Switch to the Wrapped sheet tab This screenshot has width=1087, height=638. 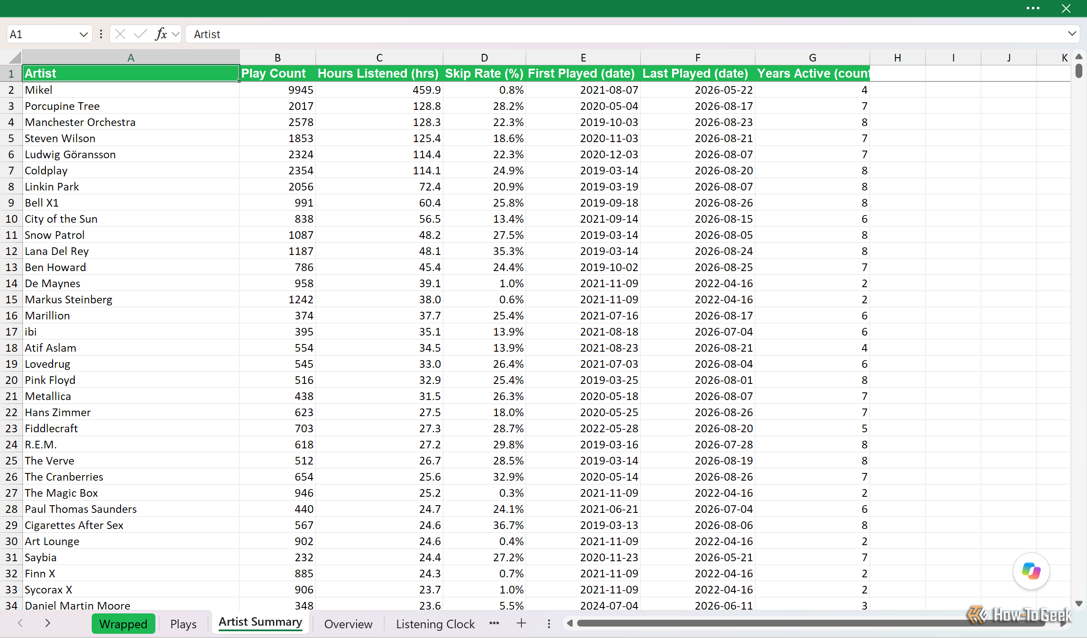click(124, 624)
